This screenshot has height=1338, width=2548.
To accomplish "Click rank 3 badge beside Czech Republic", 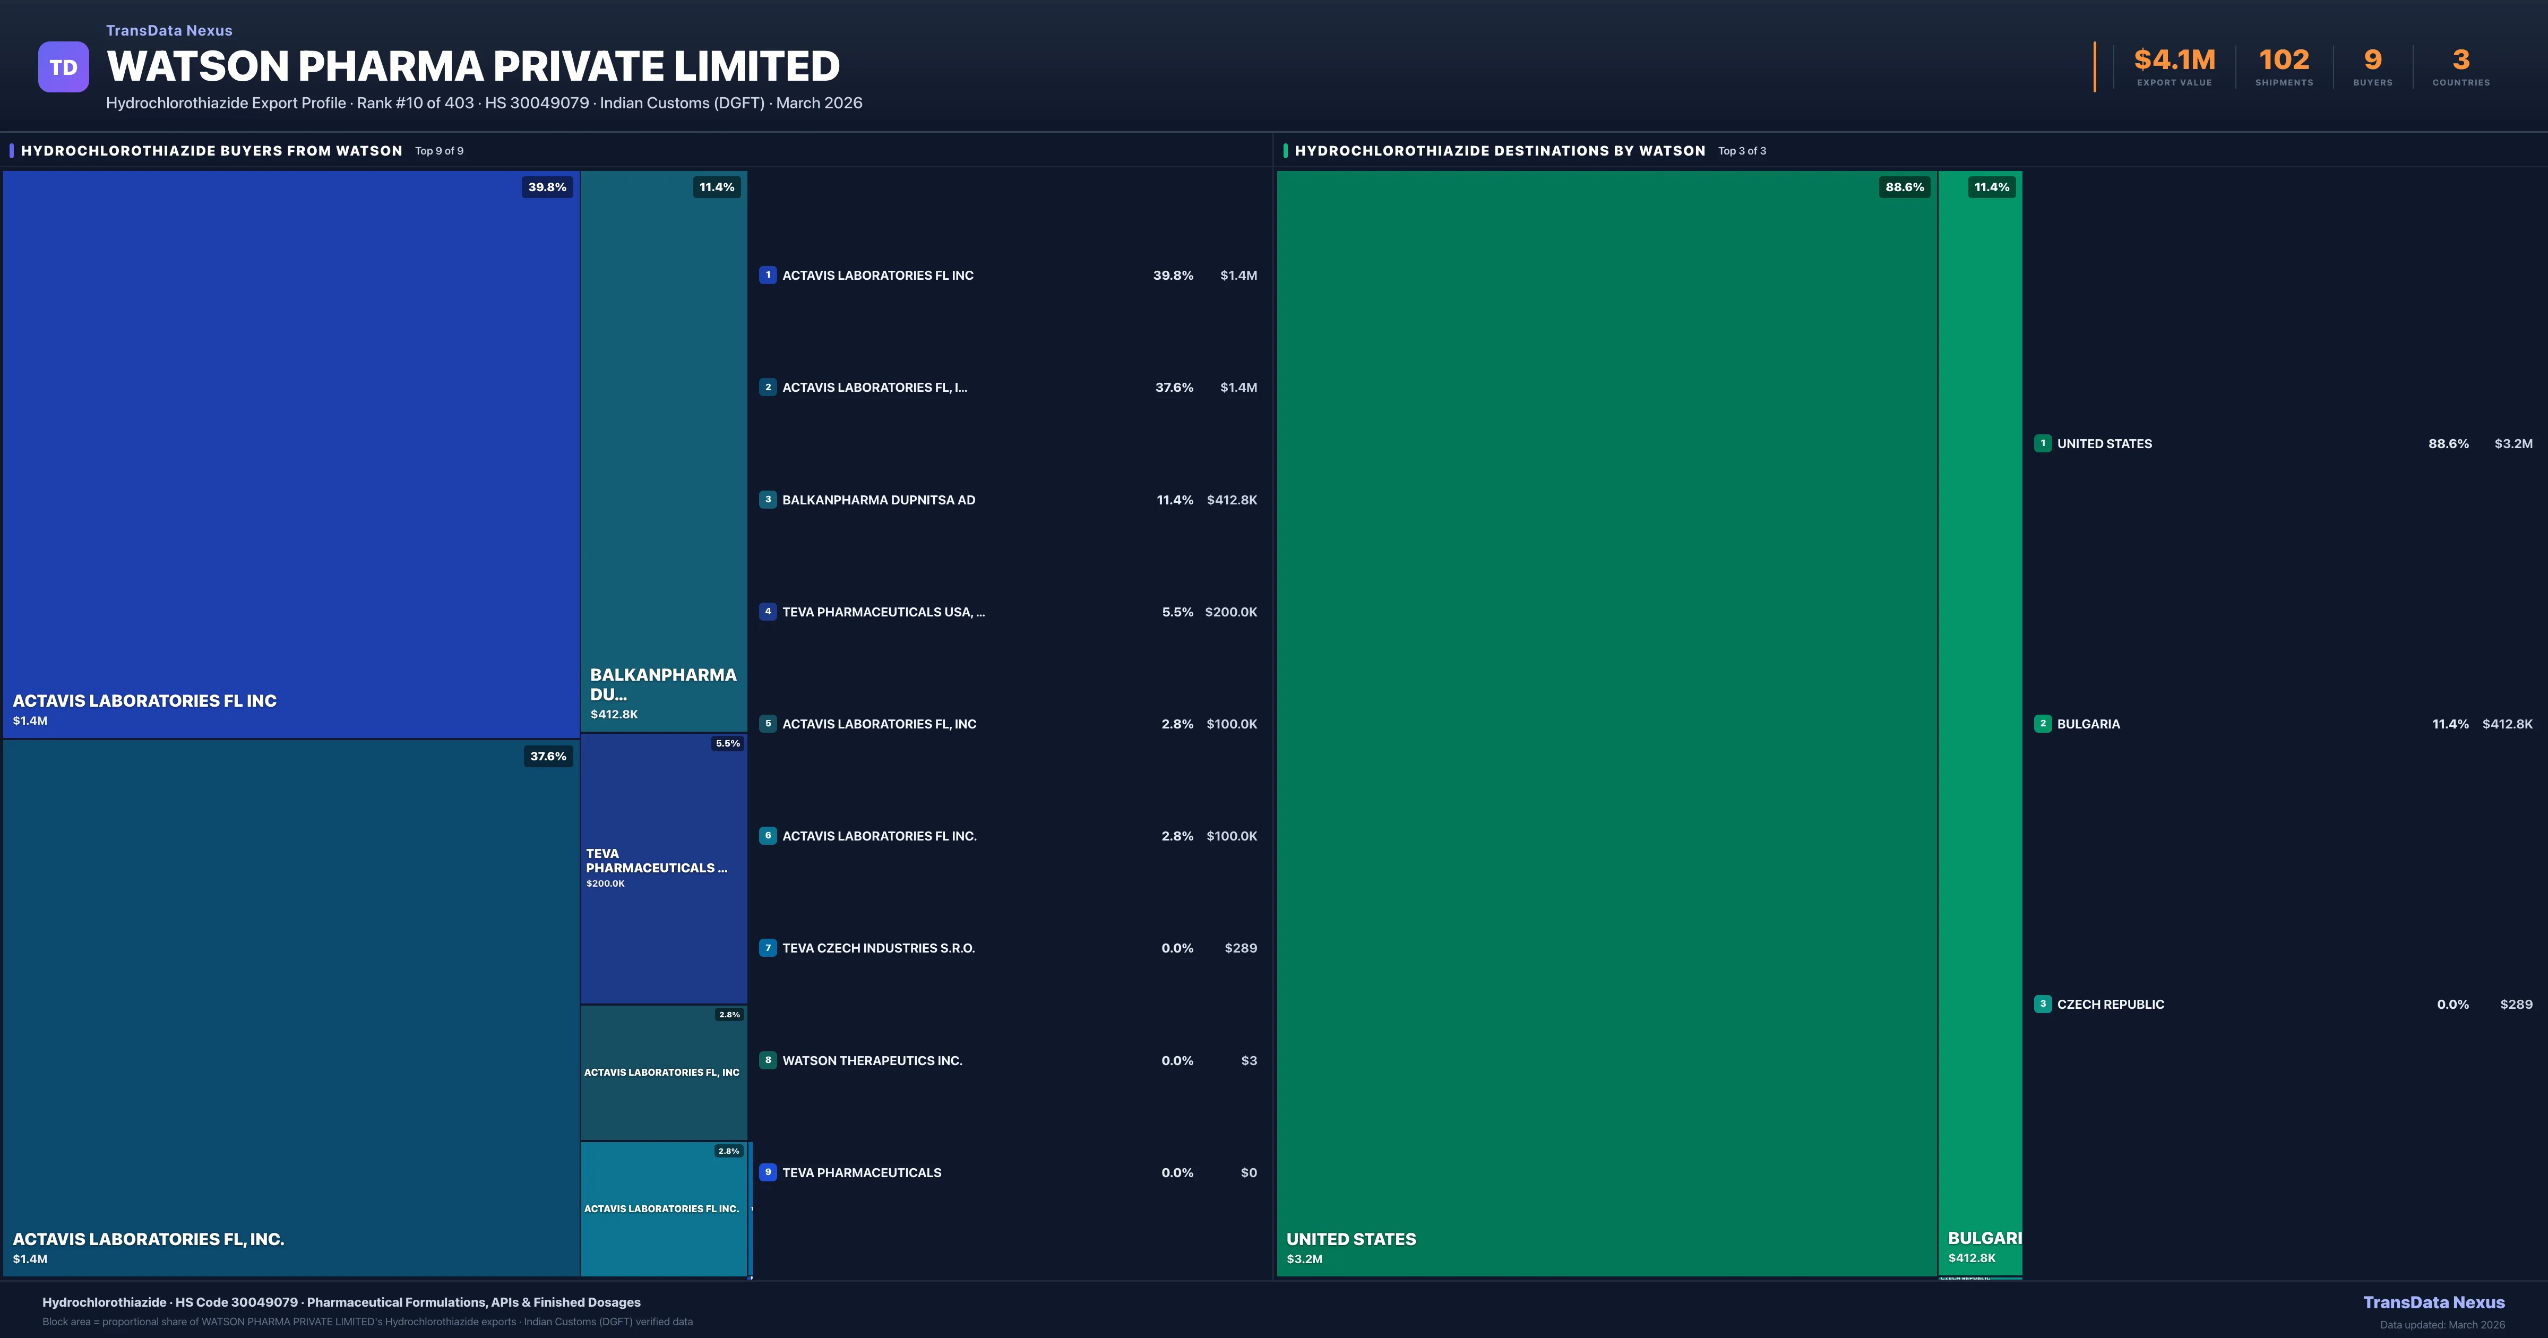I will click(x=2043, y=1005).
